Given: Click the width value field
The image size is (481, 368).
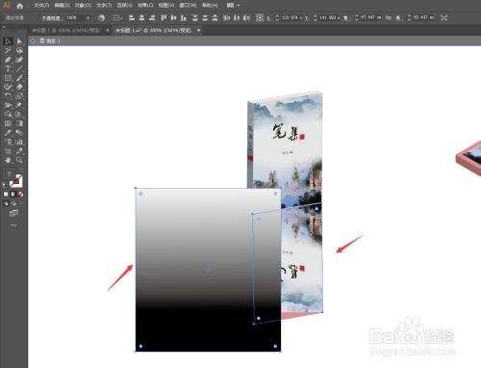Looking at the screenshot, I should [369, 18].
